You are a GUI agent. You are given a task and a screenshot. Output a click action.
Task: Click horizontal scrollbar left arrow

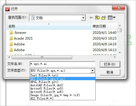coord(9,57)
